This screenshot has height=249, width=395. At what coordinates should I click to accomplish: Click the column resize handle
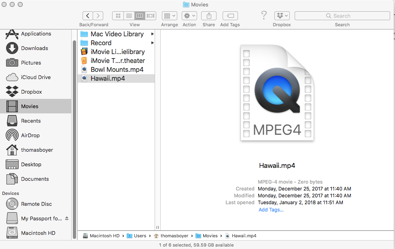pos(157,227)
